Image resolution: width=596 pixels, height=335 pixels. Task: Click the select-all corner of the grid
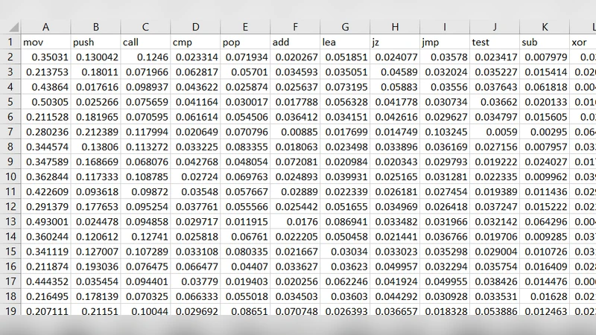tap(10, 27)
